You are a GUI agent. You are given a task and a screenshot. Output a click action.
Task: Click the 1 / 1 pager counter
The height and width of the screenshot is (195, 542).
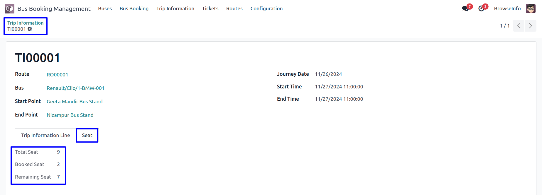pos(505,26)
